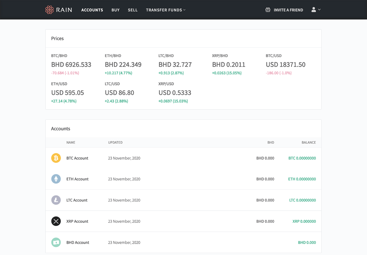Open the BHD Account row name
The height and width of the screenshot is (255, 367).
pos(78,243)
